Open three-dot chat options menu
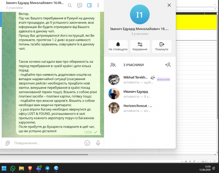The image size is (219, 173). (x=98, y=5)
